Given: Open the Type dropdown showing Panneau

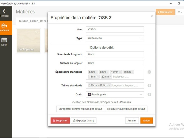Looking at the screenshot, I should [x=115, y=38].
